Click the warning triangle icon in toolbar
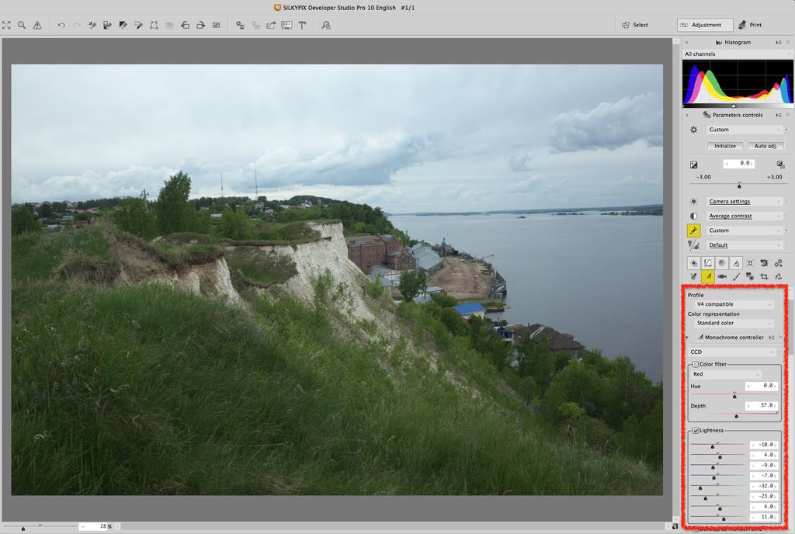The height and width of the screenshot is (534, 795). [x=37, y=25]
